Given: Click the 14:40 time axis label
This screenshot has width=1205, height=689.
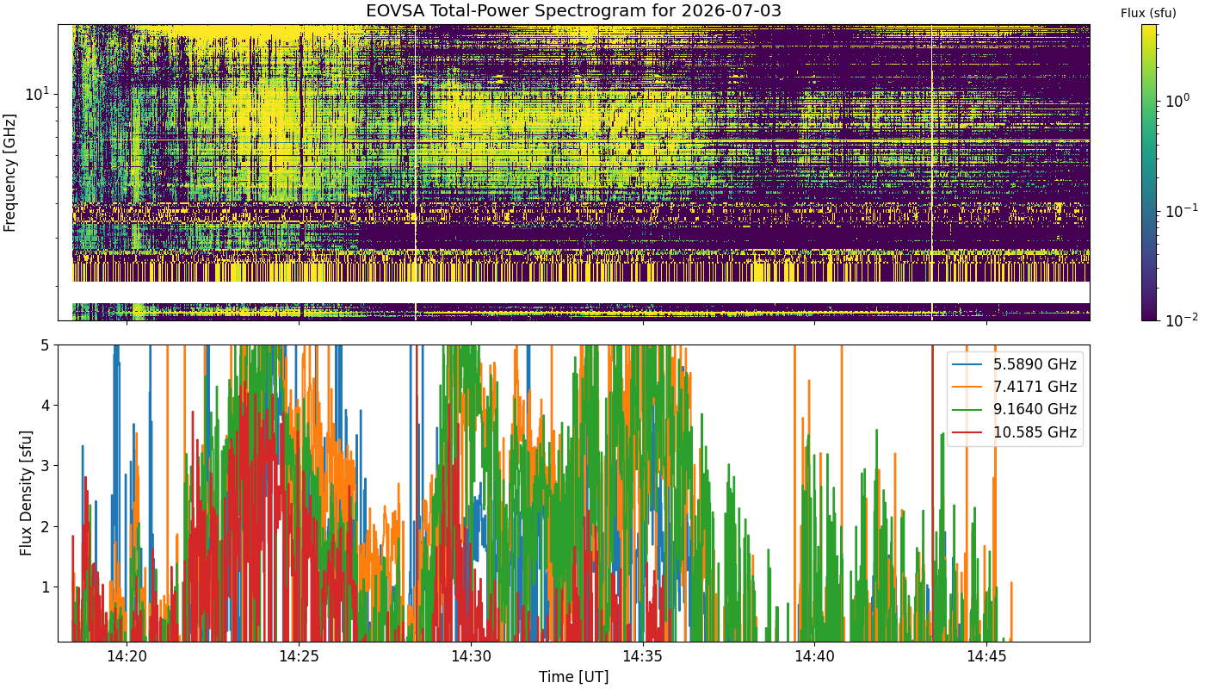Looking at the screenshot, I should click(x=814, y=657).
